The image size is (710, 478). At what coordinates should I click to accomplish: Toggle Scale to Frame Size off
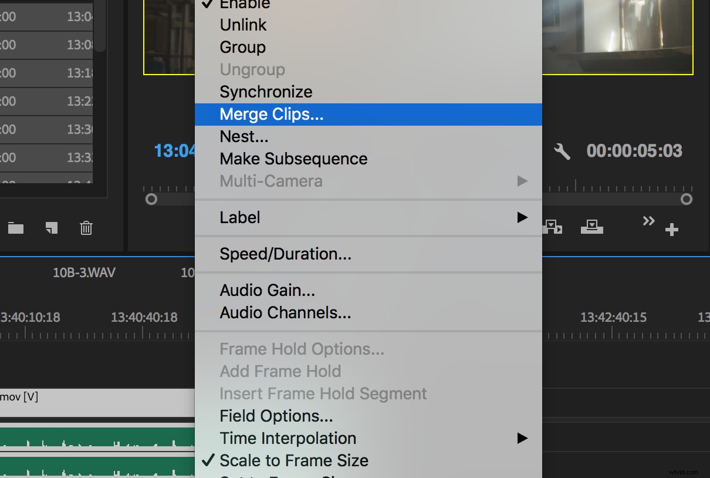coord(293,460)
